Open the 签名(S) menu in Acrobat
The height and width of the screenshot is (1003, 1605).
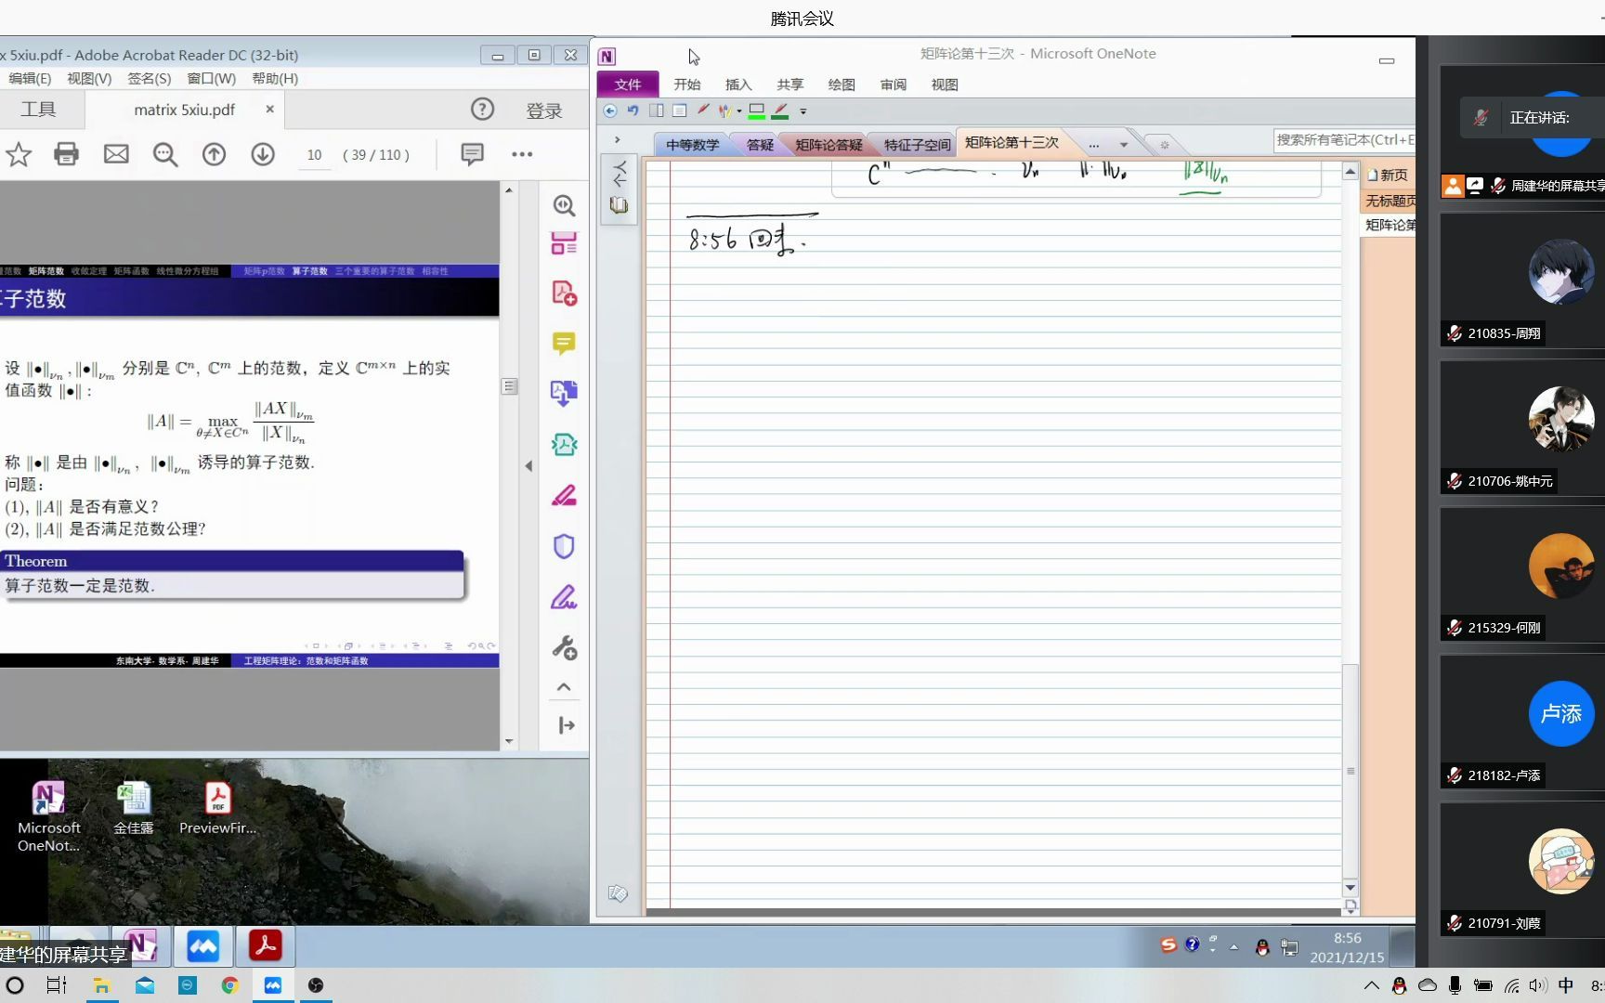coord(150,79)
